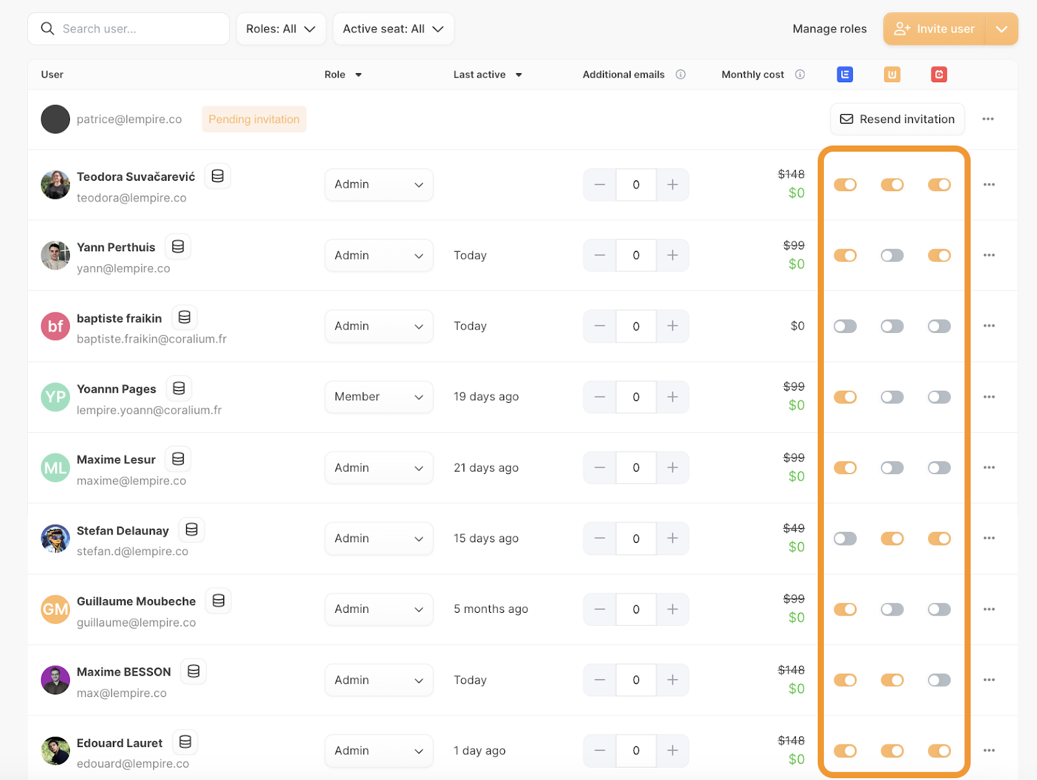Enable last toggle for Maxime BESSON

pyautogui.click(x=938, y=680)
